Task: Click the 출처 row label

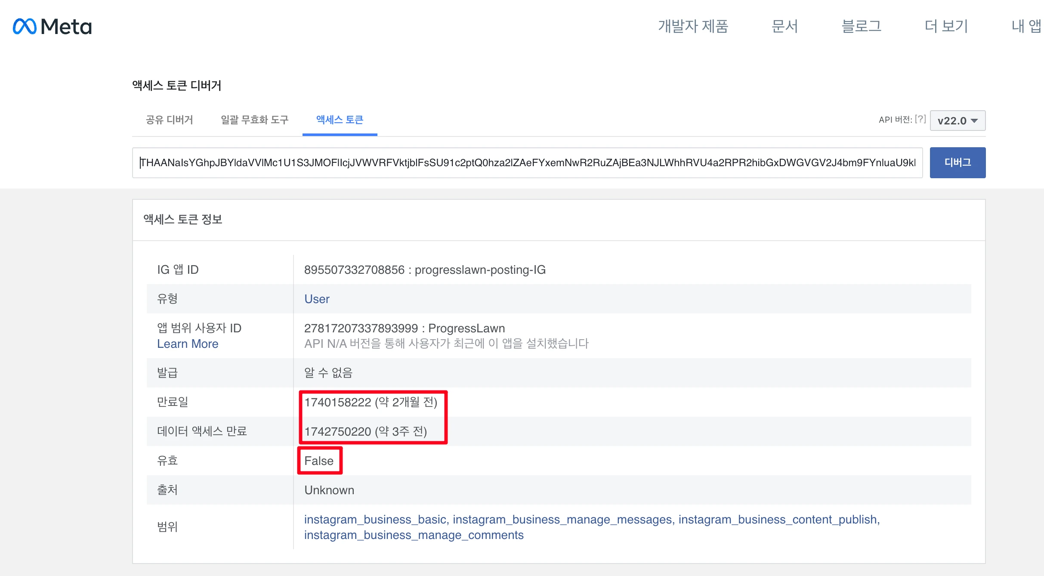Action: [x=167, y=489]
